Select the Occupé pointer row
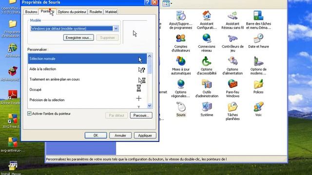The height and width of the screenshot is (175, 312). 87,89
